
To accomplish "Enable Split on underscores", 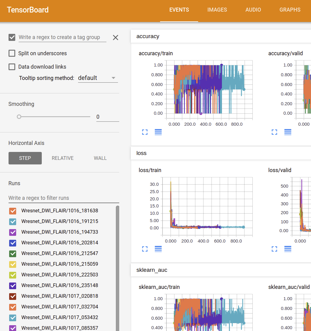I will tap(12, 53).
